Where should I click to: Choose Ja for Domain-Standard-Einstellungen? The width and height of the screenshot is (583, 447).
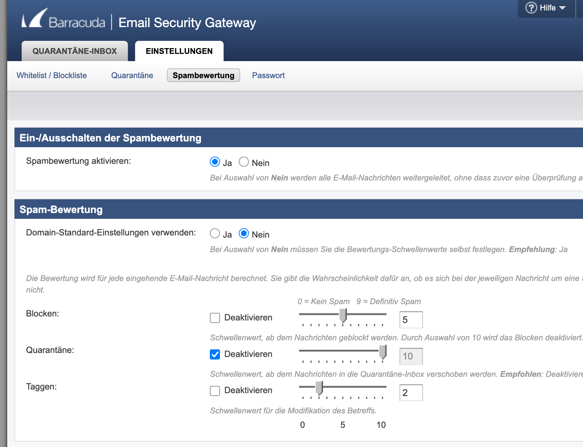pyautogui.click(x=215, y=233)
